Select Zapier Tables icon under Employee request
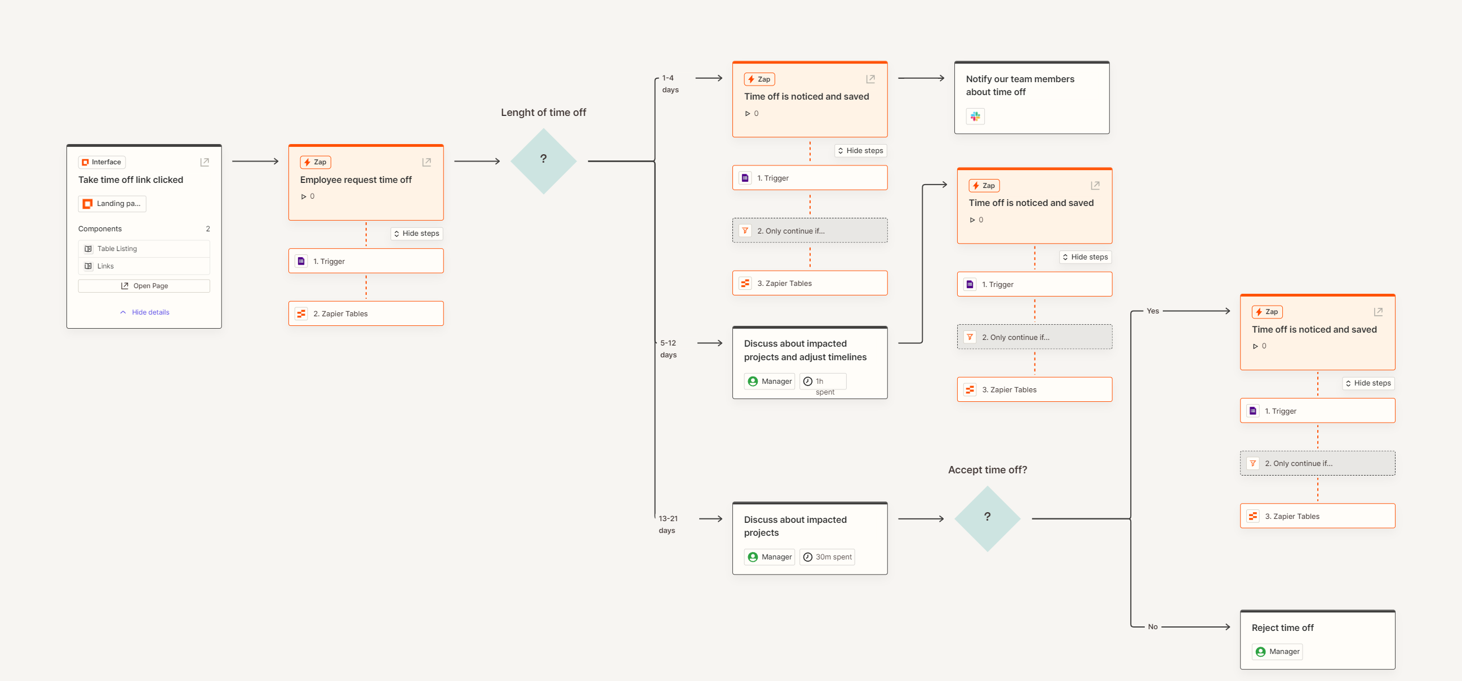This screenshot has width=1462, height=681. click(x=301, y=313)
